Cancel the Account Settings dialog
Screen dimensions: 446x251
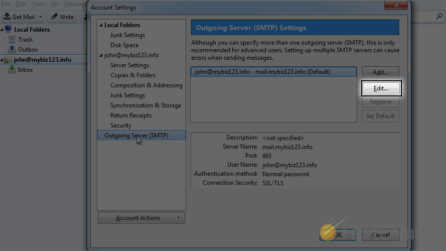point(380,234)
